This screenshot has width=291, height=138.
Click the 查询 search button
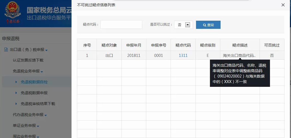coord(208,25)
